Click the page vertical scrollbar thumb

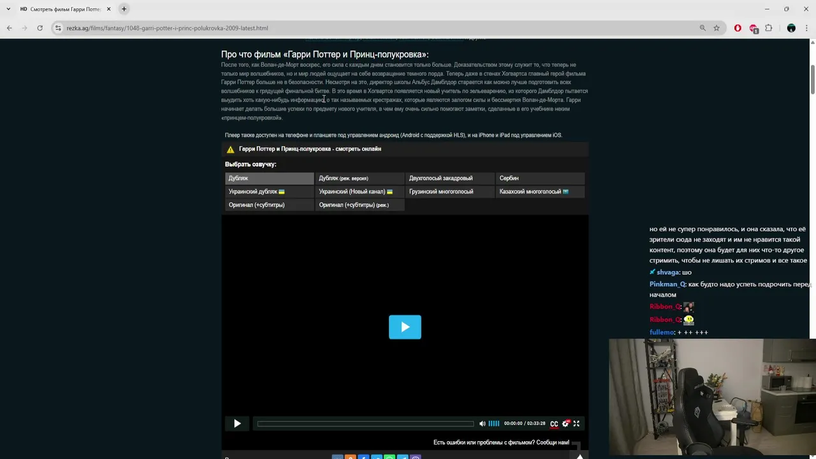pyautogui.click(x=812, y=80)
